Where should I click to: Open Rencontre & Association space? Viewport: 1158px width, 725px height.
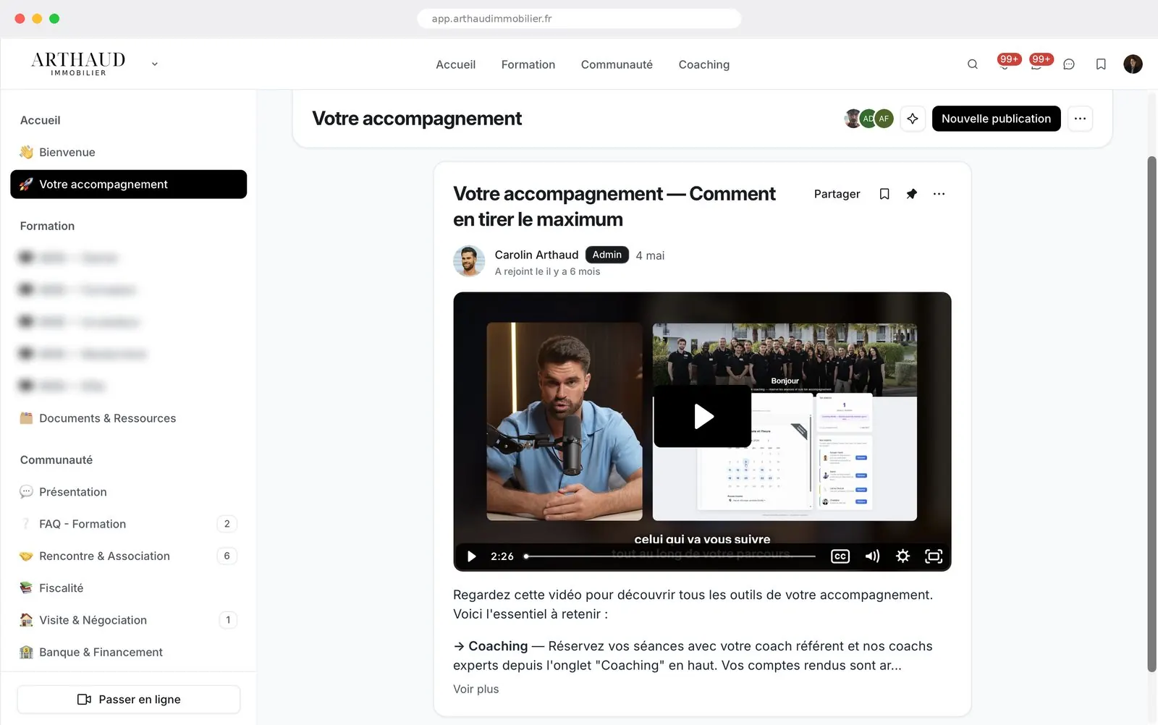click(x=129, y=556)
